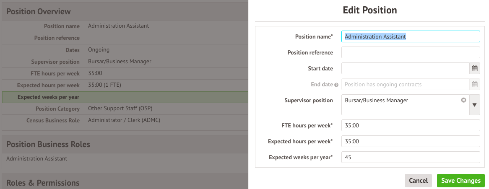The image size is (489, 189).
Task: Click the Supervisor position row in overview
Action: [125, 62]
